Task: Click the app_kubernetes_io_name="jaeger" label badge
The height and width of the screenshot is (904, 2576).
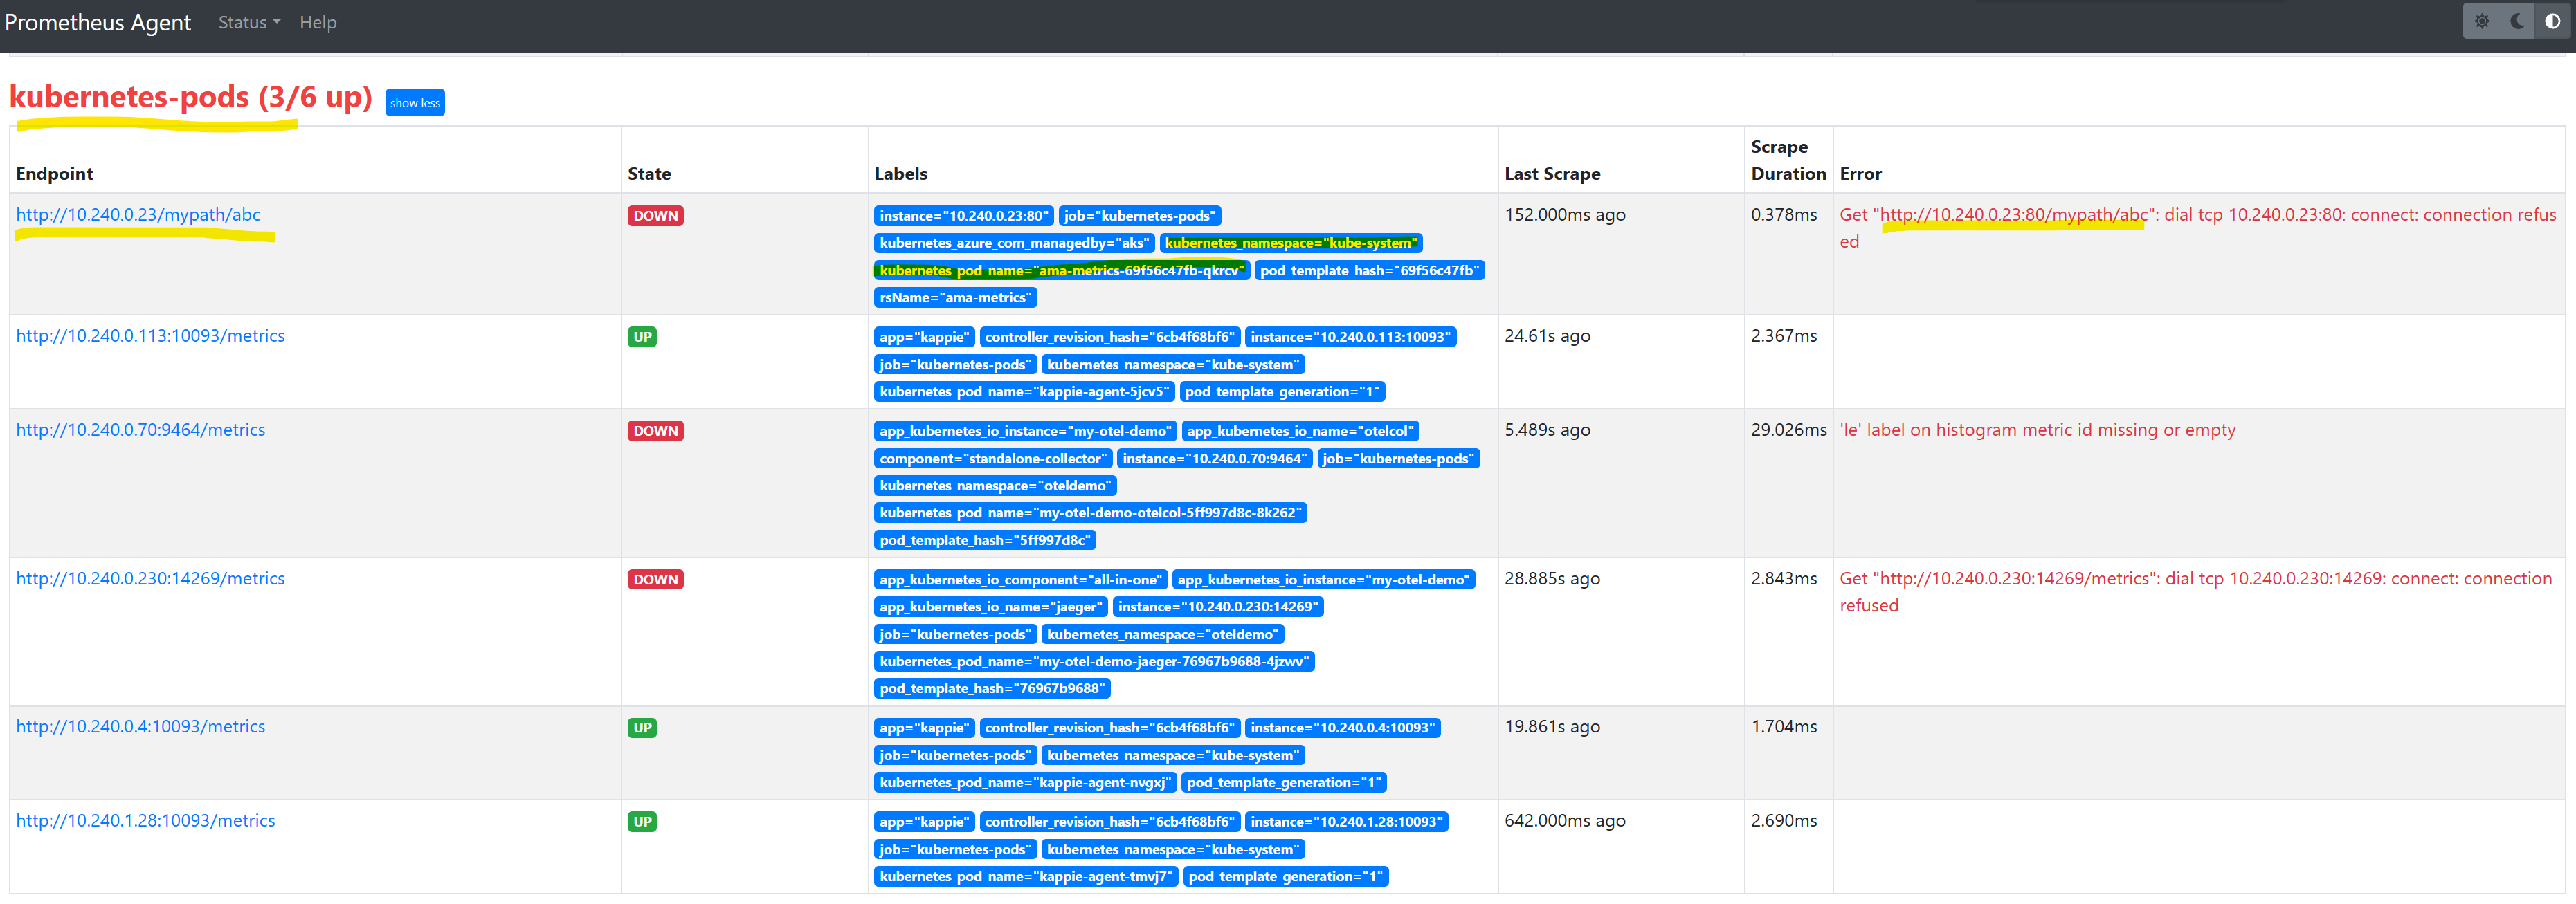Action: pos(990,607)
